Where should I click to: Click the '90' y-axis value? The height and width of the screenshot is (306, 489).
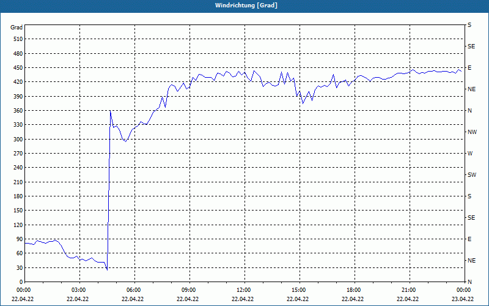click(x=20, y=239)
